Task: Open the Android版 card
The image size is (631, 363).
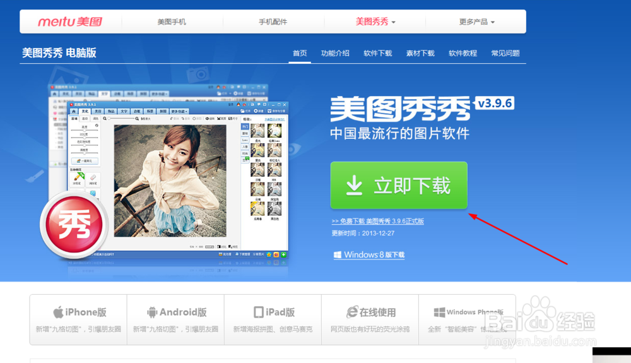Action: pyautogui.click(x=176, y=319)
